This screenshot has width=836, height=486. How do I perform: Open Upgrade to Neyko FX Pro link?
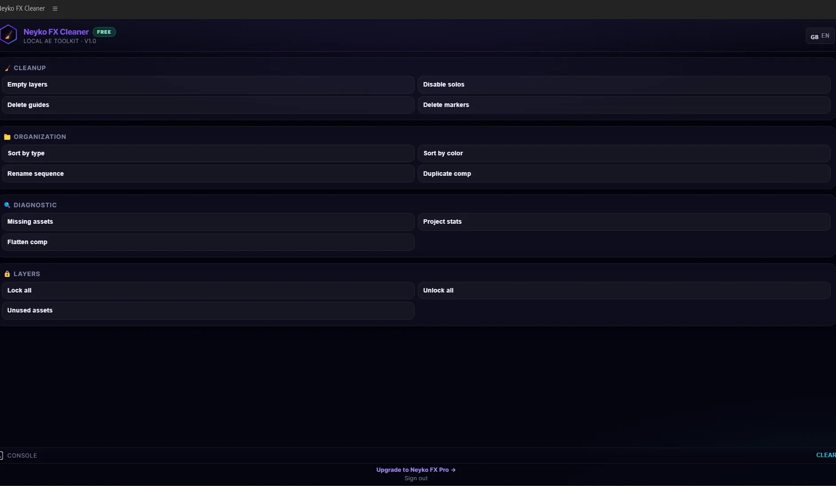(416, 470)
